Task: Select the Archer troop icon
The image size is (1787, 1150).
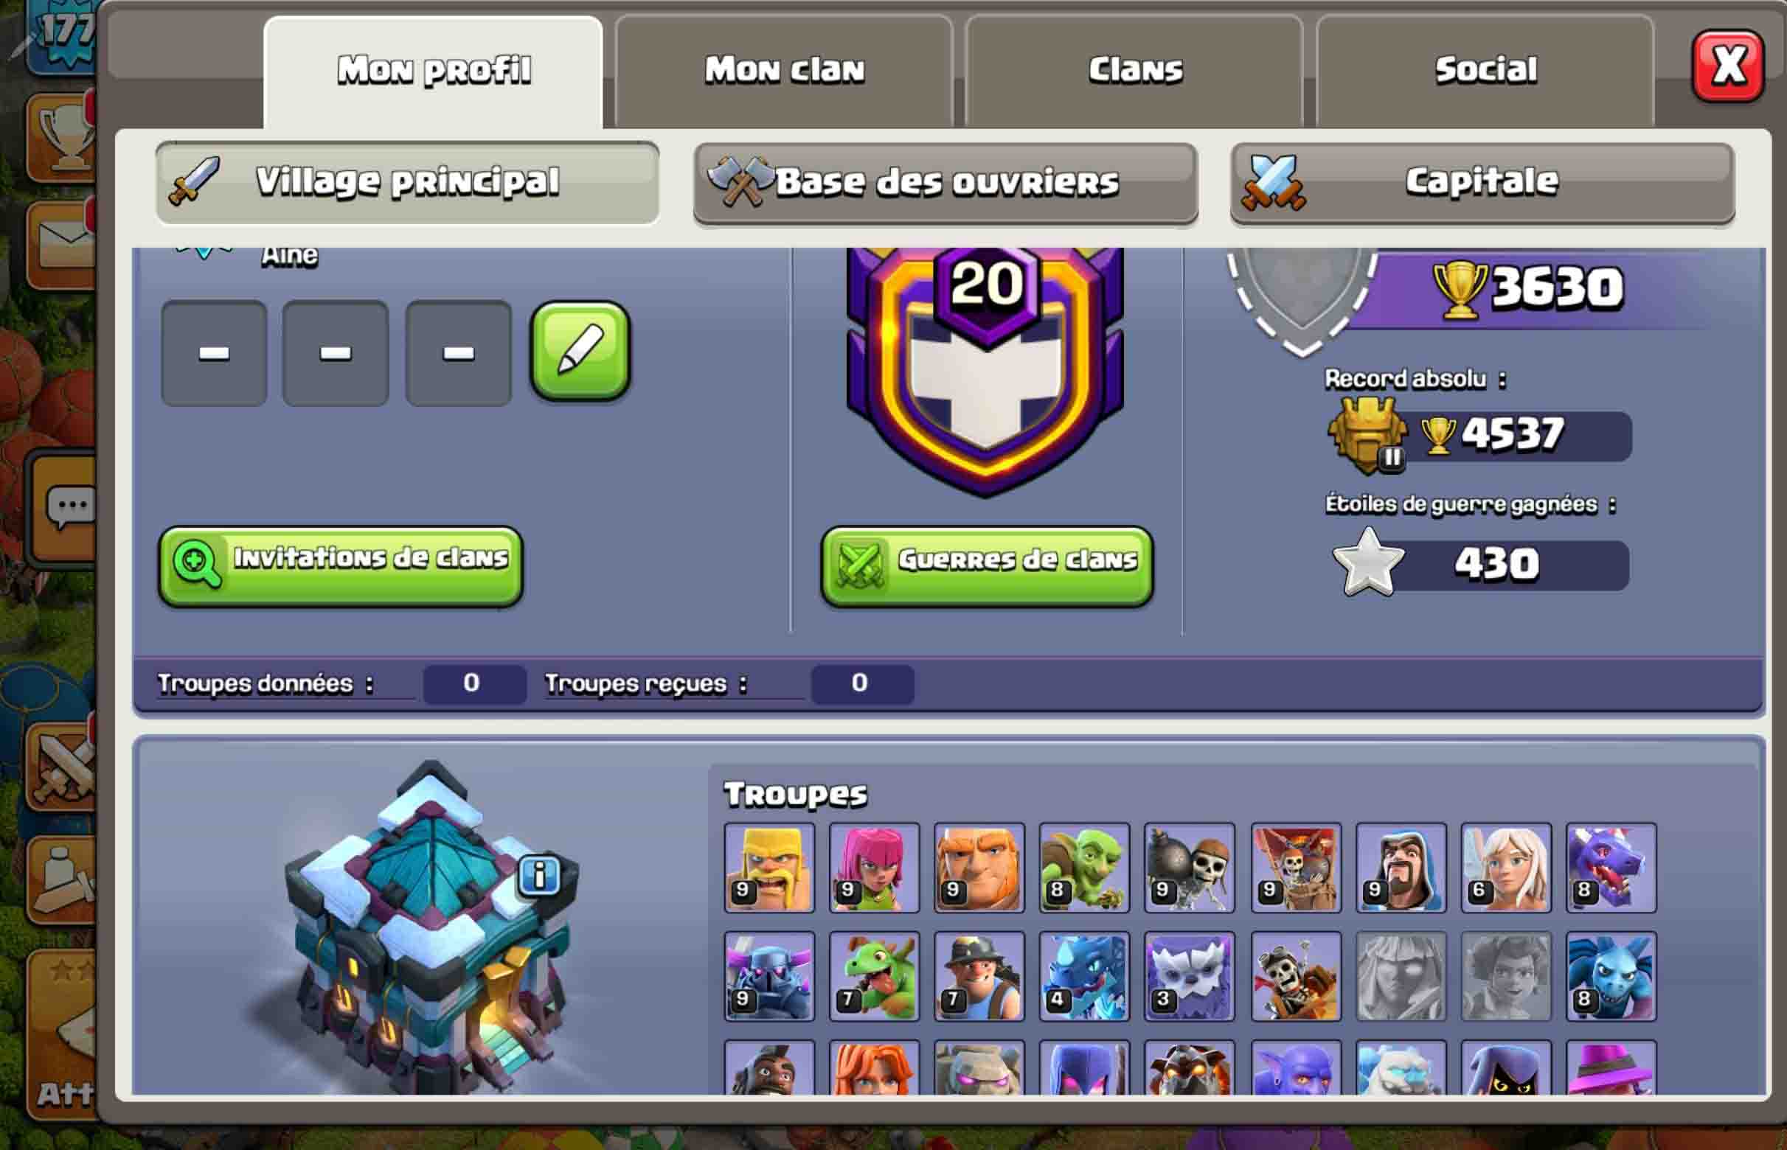Action: point(874,868)
